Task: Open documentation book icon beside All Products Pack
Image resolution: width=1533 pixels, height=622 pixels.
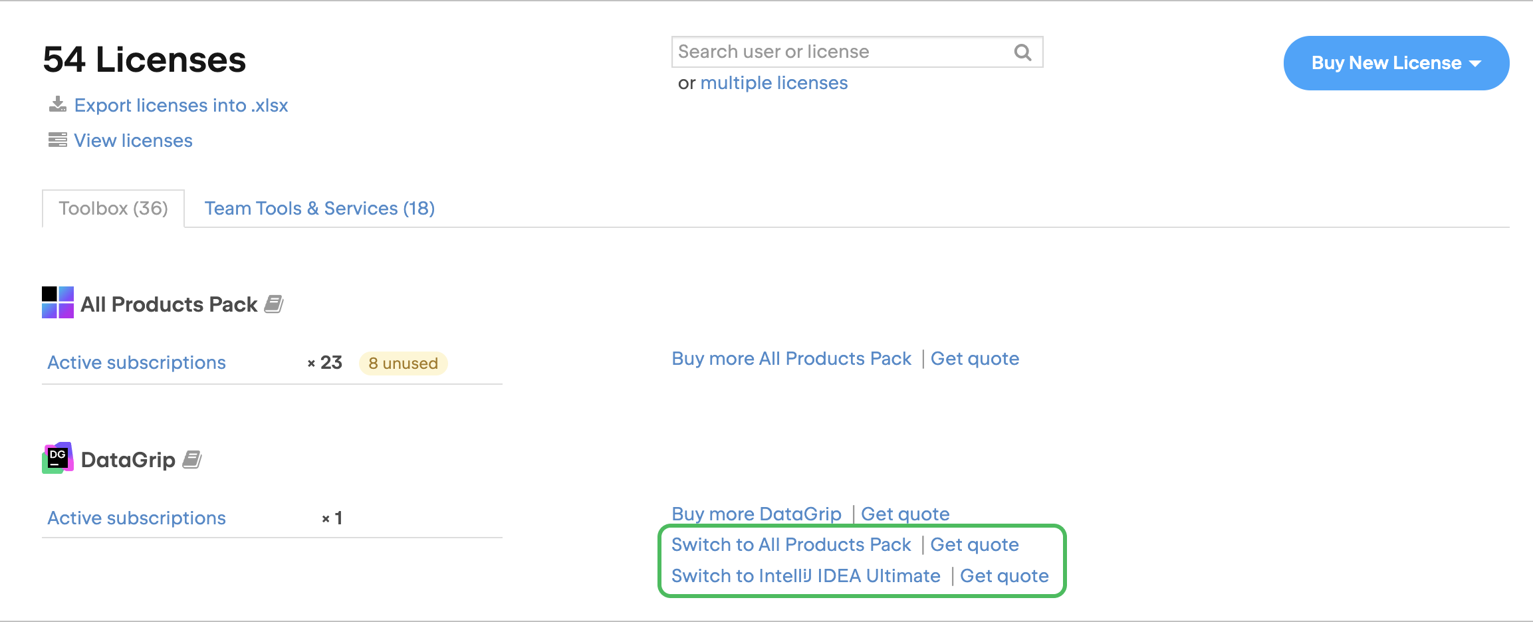Action: tap(274, 304)
